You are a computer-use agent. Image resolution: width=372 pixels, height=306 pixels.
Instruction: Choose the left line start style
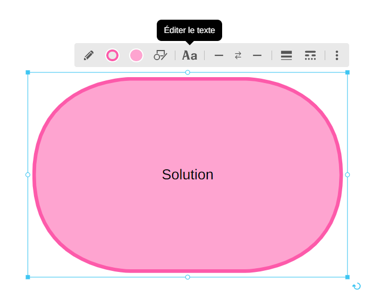click(219, 55)
